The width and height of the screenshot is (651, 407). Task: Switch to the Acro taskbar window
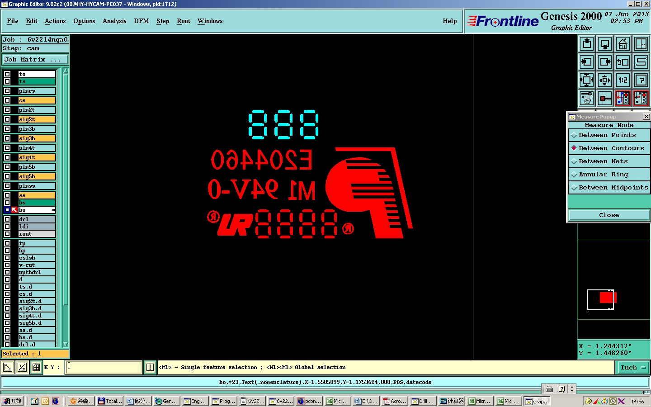click(x=394, y=401)
